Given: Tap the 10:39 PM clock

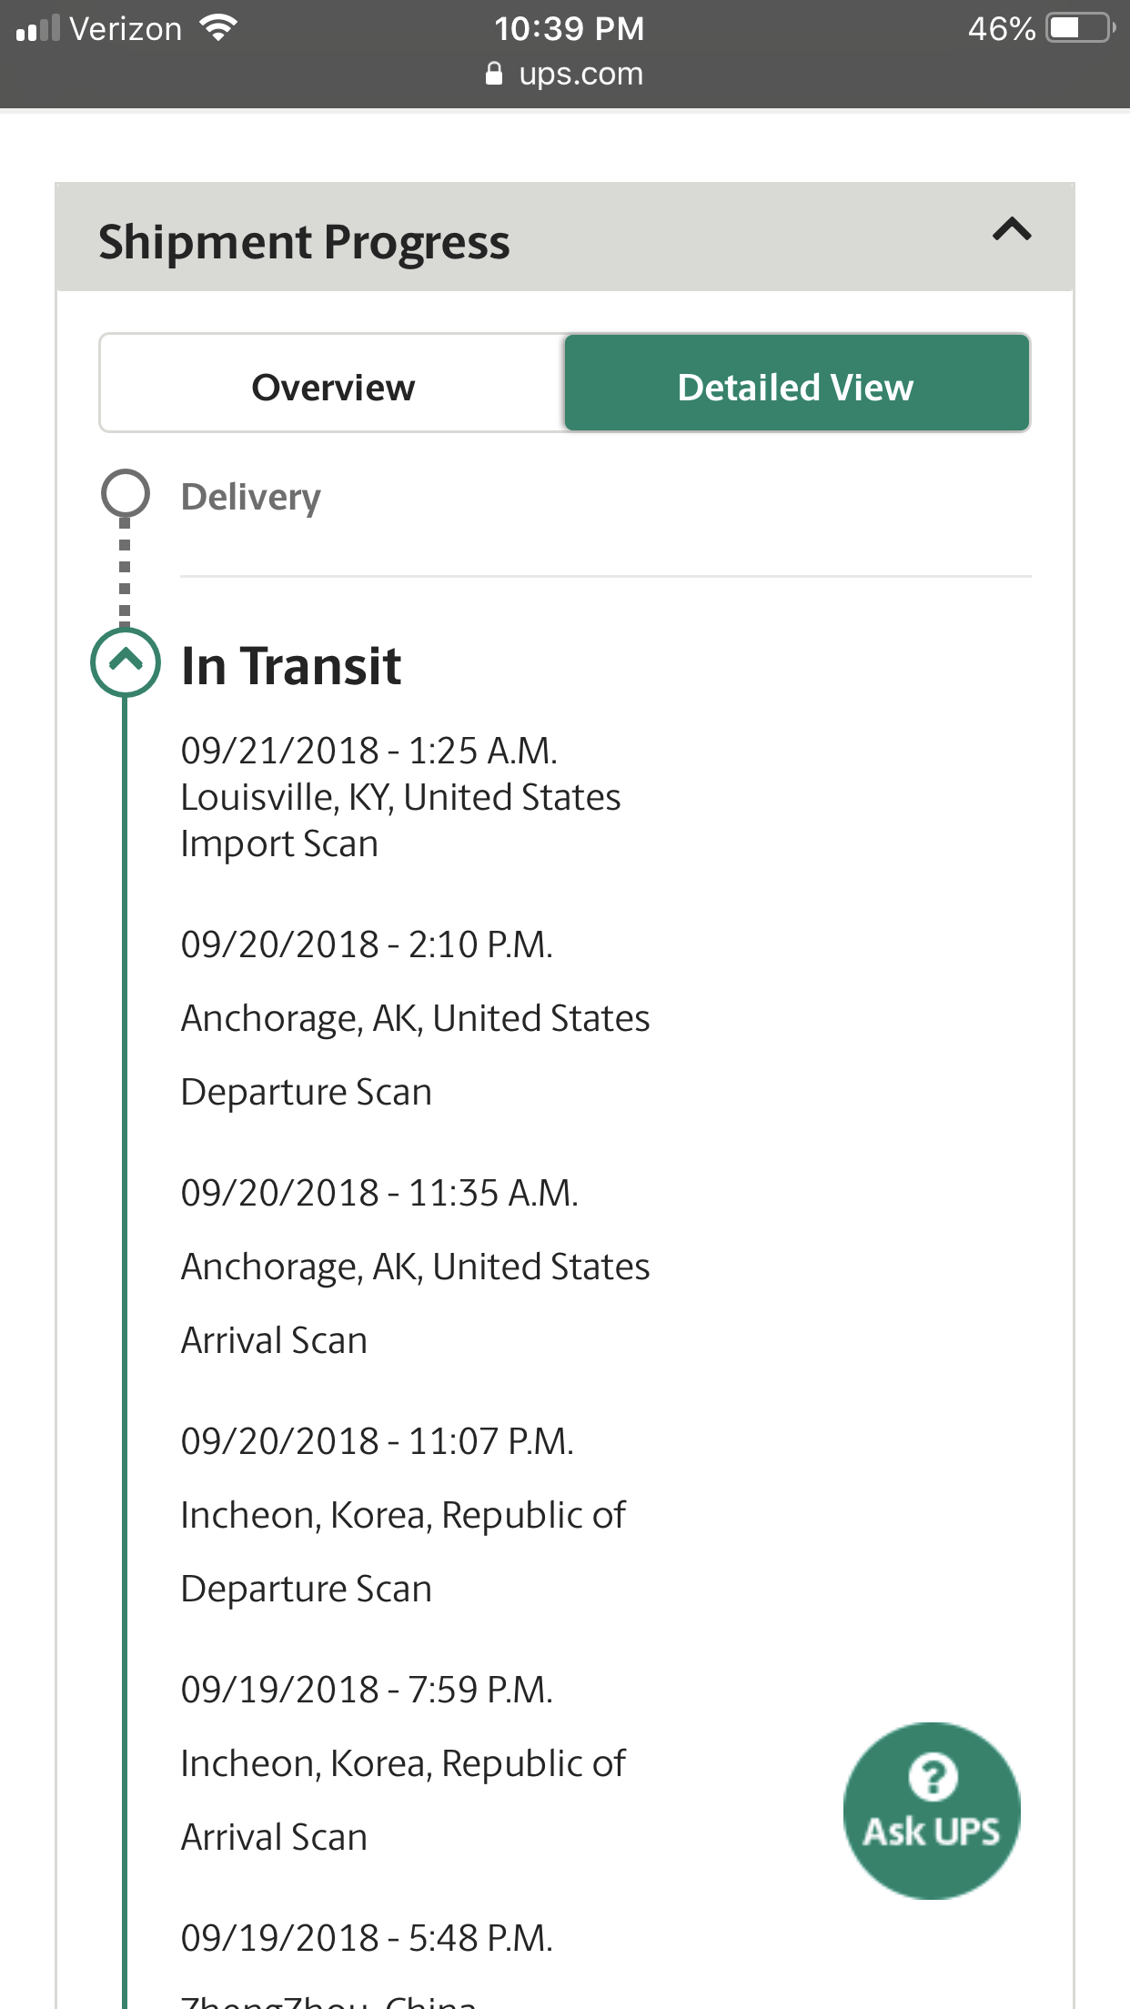Looking at the screenshot, I should (569, 28).
